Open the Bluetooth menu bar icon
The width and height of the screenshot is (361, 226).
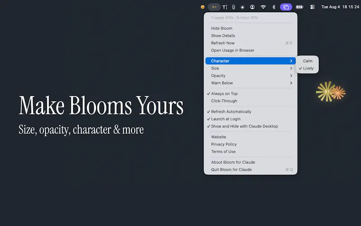coord(274,7)
